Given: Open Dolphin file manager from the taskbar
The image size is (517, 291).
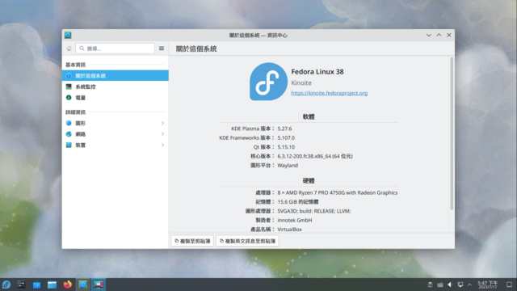Looking at the screenshot, I should 52,285.
